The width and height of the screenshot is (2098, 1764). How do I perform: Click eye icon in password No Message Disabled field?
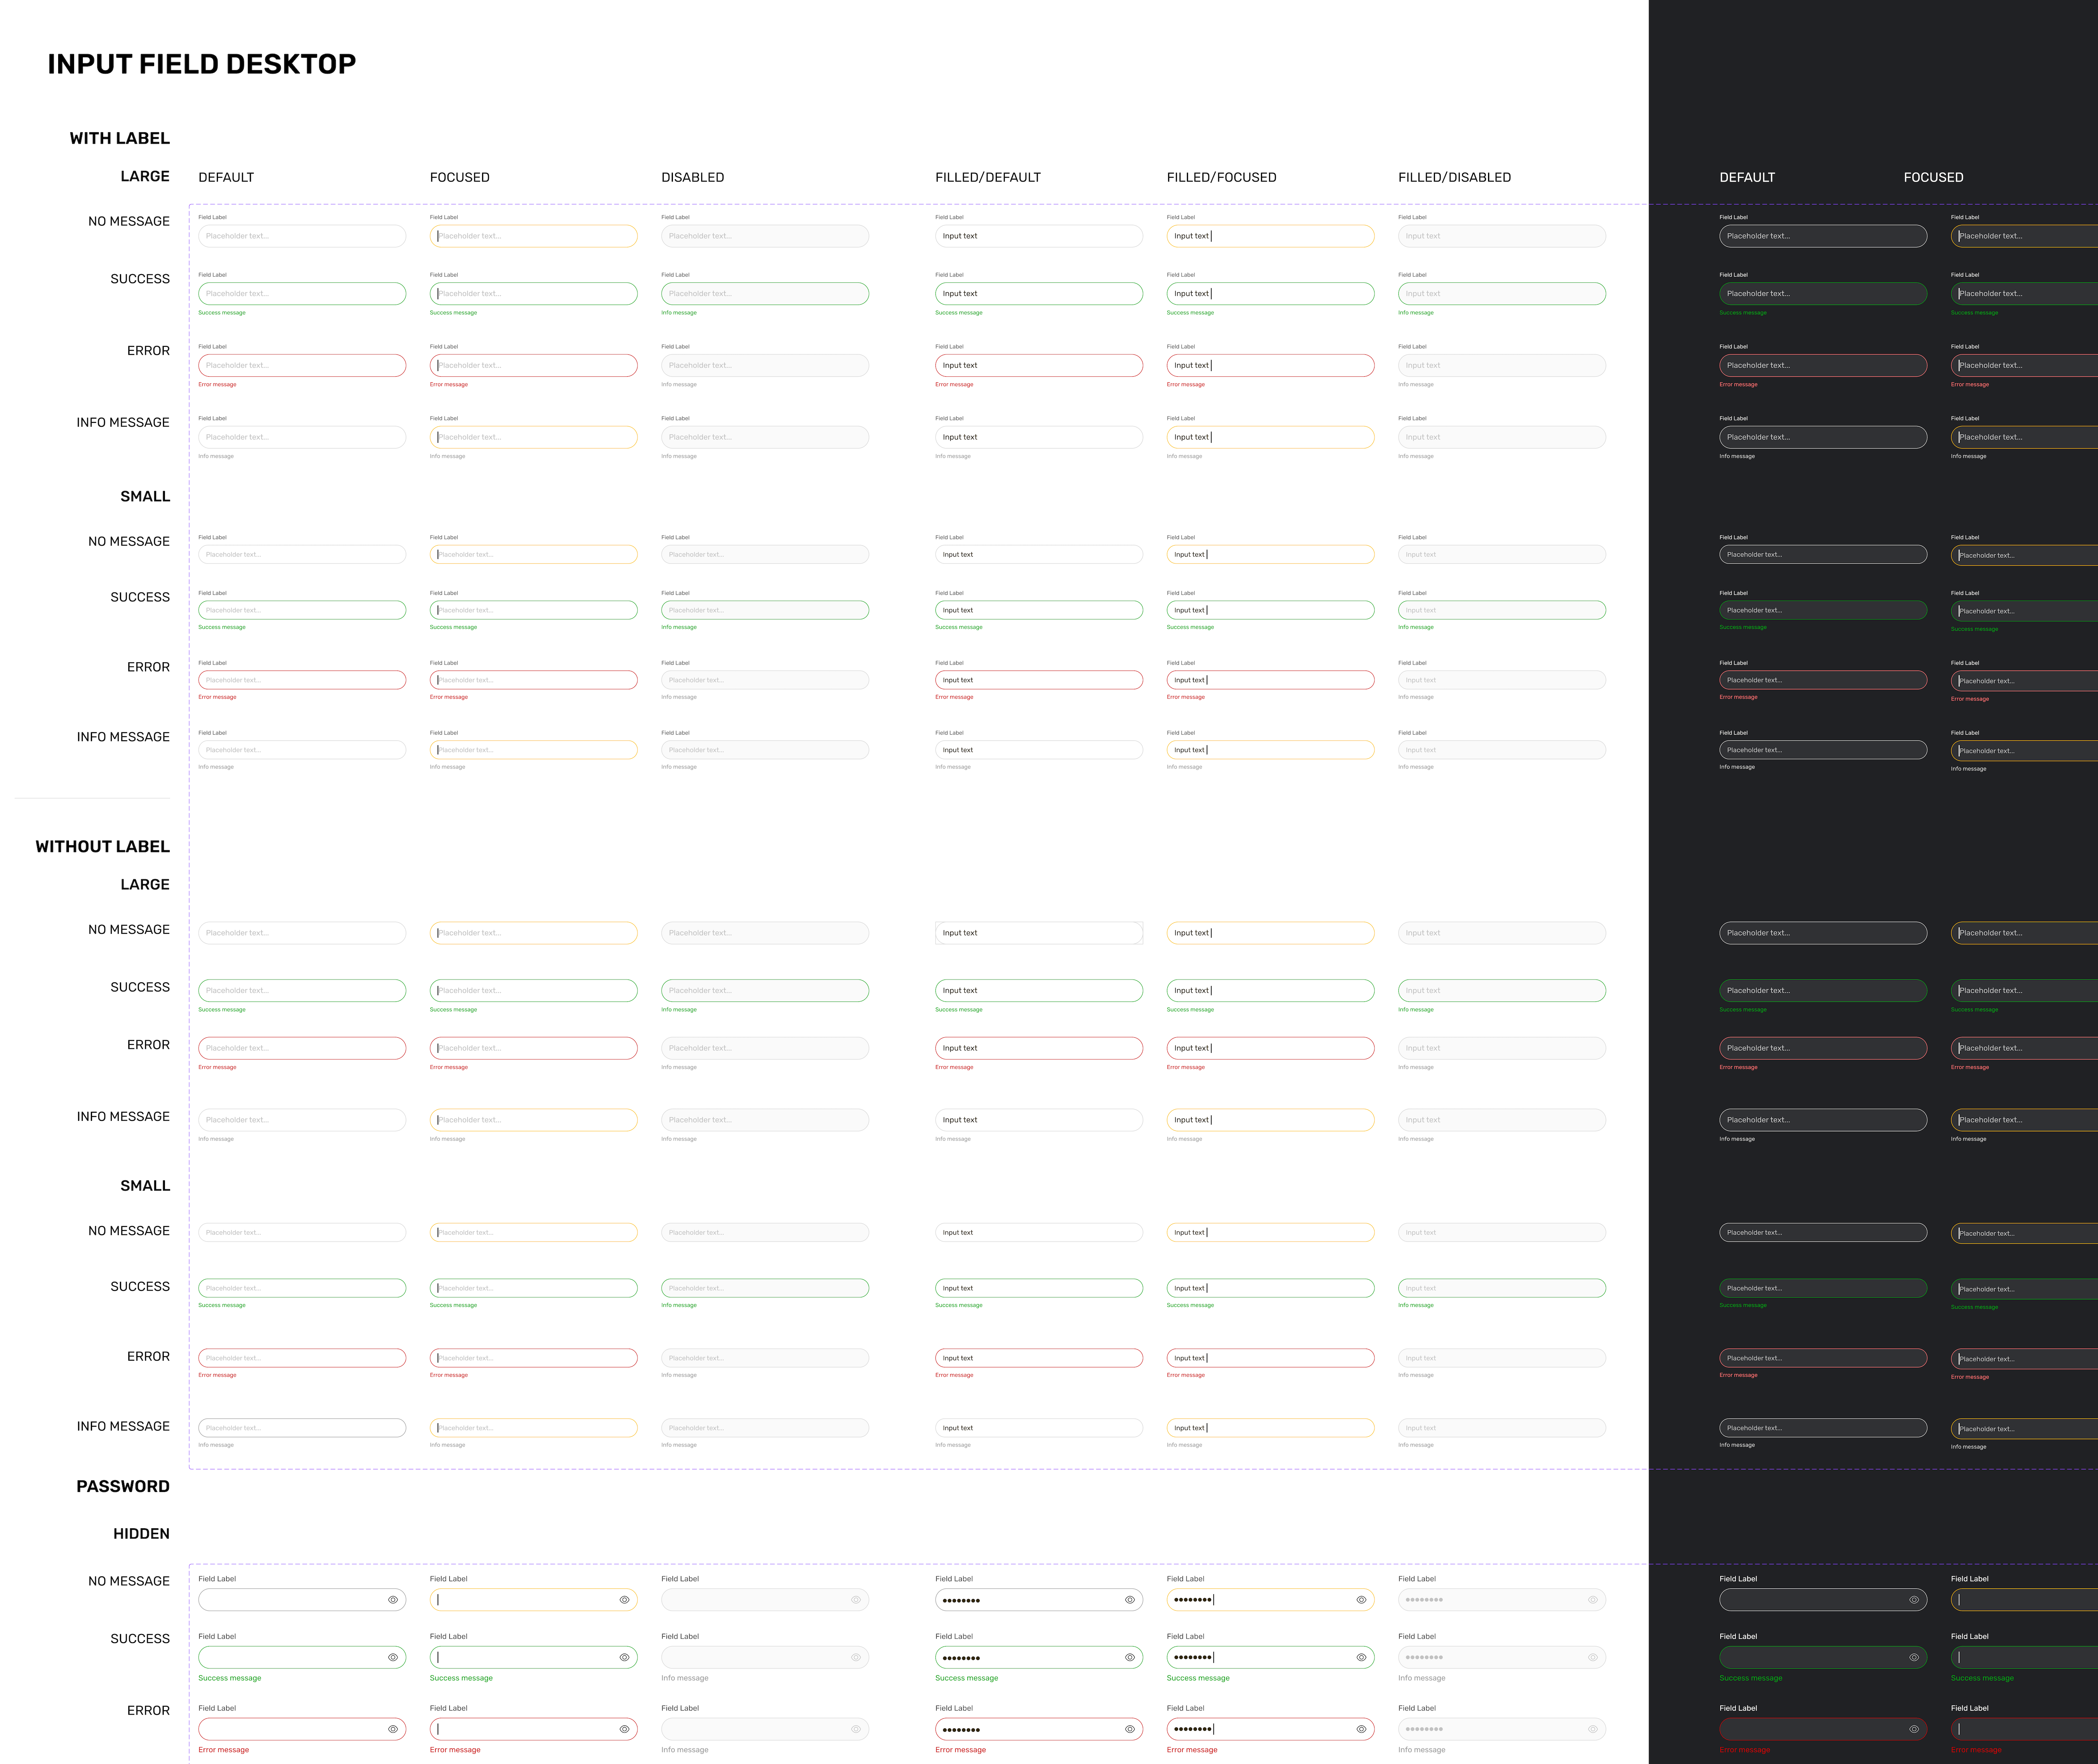857,1600
